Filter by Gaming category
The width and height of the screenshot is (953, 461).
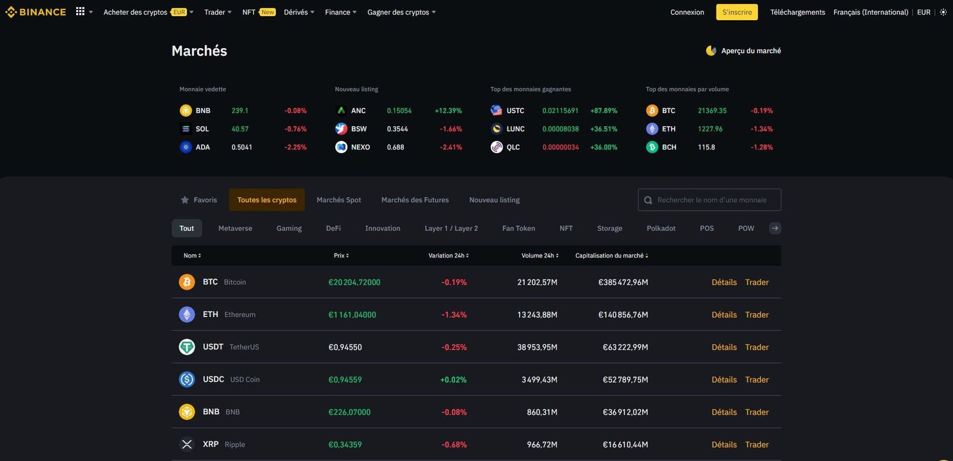click(289, 228)
